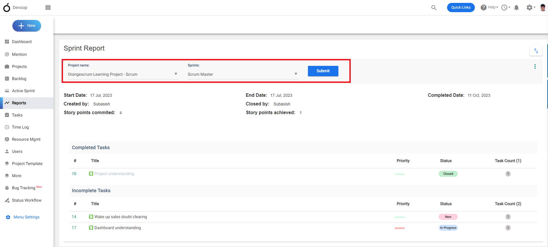The image size is (548, 247).
Task: Open the three-dot options menu
Action: click(x=535, y=66)
